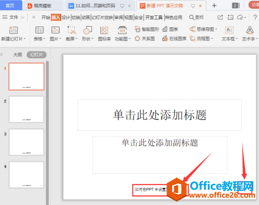The width and height of the screenshot is (259, 205).
Task: Click the double-chevron quick access expander
Action: tap(33, 18)
